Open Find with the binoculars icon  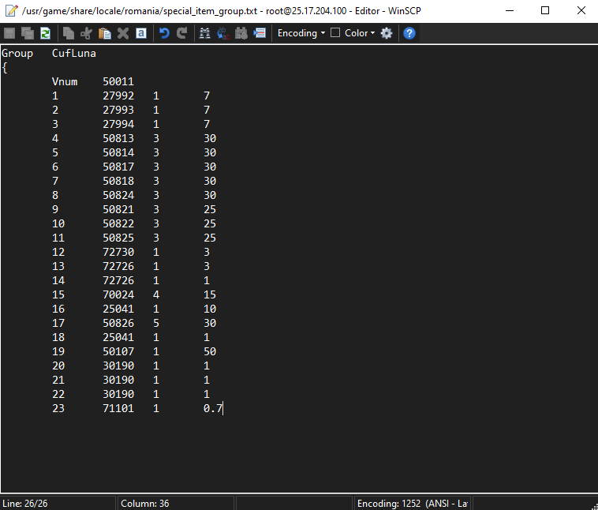pos(205,33)
